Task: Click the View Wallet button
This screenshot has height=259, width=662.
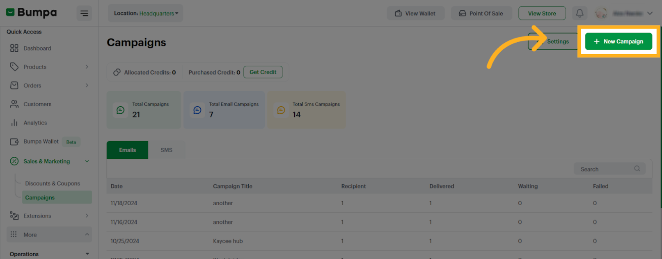Action: (416, 13)
